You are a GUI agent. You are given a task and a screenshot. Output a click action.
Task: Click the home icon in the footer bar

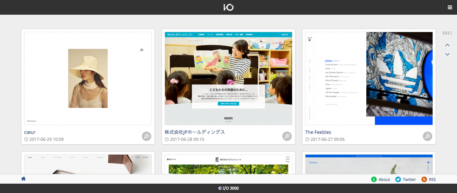click(23, 179)
